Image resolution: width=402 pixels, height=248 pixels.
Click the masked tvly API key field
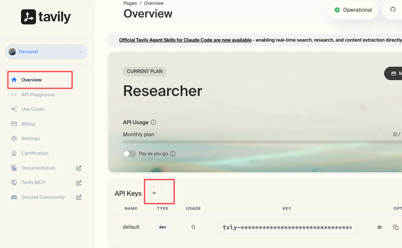[287, 227]
